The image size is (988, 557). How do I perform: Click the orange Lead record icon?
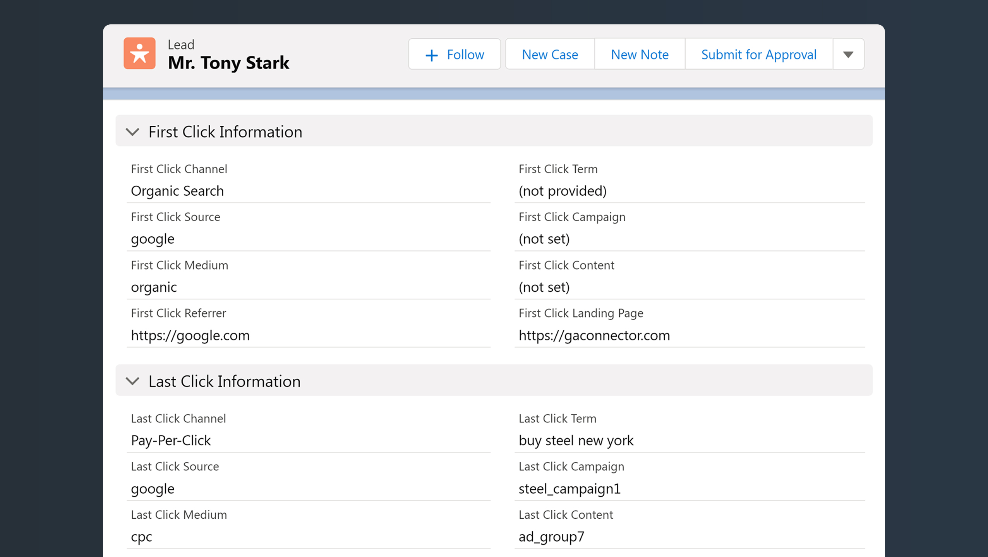(139, 53)
